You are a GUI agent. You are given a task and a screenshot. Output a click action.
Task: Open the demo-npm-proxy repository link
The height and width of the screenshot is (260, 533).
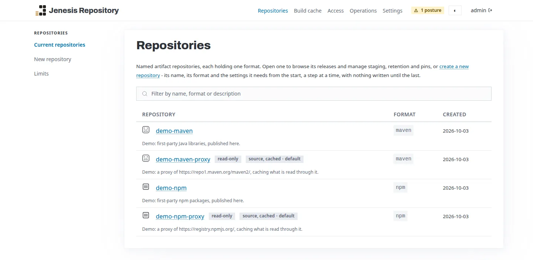click(180, 216)
